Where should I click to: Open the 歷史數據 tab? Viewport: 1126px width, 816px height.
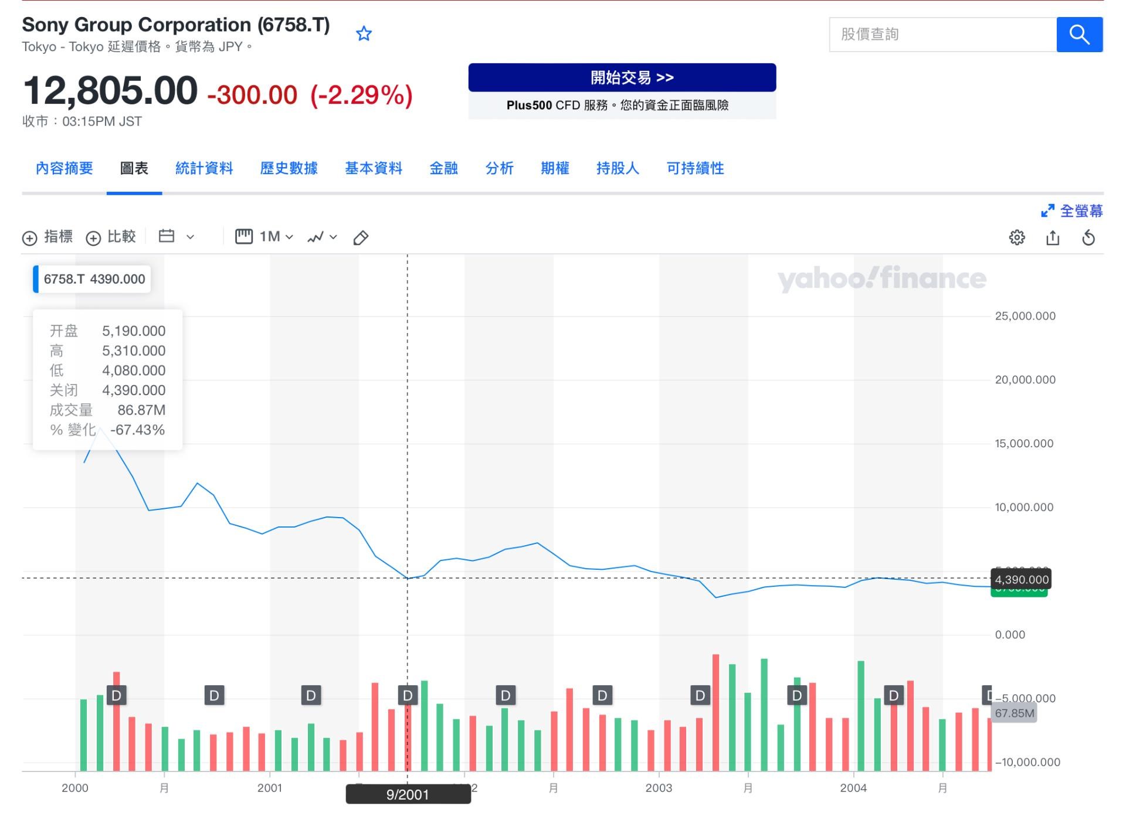click(289, 169)
